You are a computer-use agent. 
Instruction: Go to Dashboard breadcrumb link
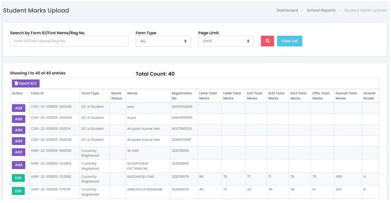tap(287, 10)
